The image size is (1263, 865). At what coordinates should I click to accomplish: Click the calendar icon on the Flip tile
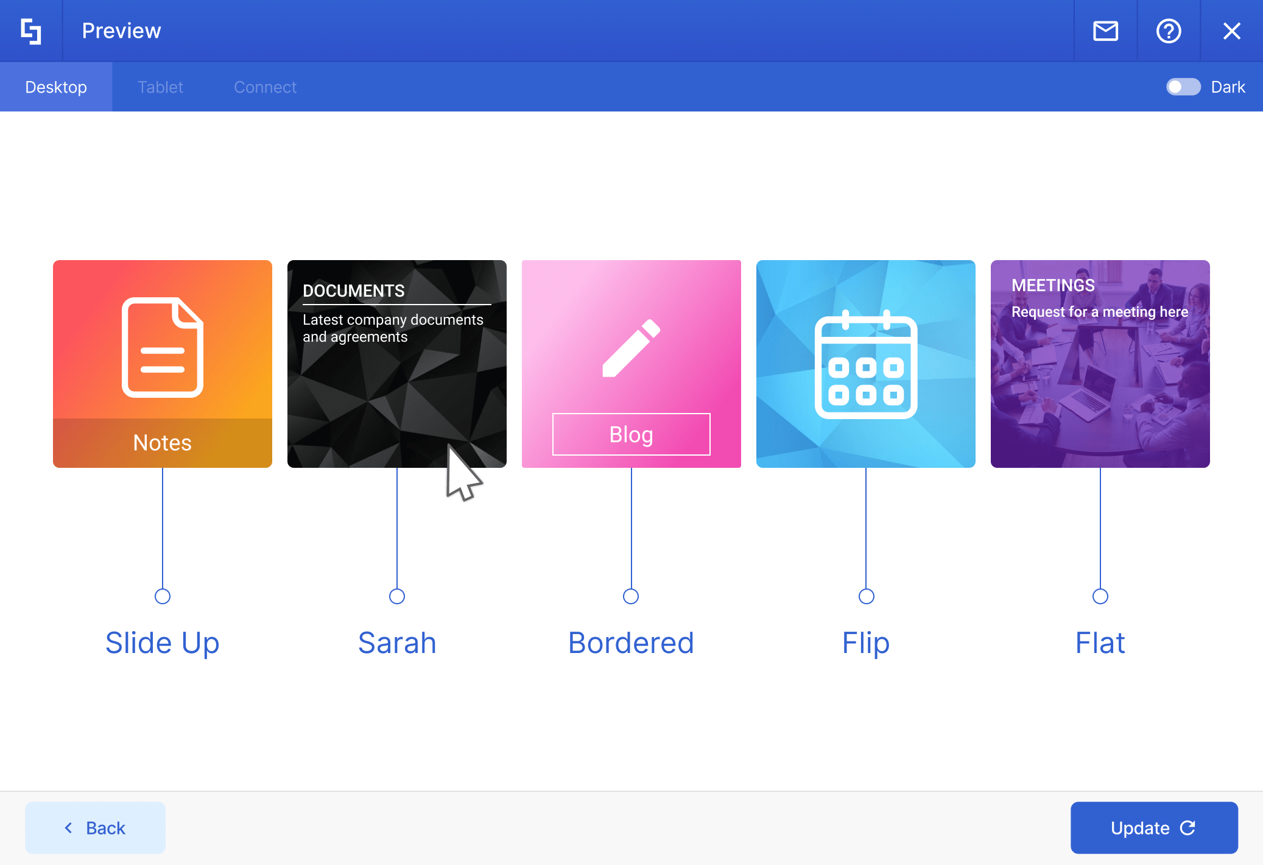(865, 364)
